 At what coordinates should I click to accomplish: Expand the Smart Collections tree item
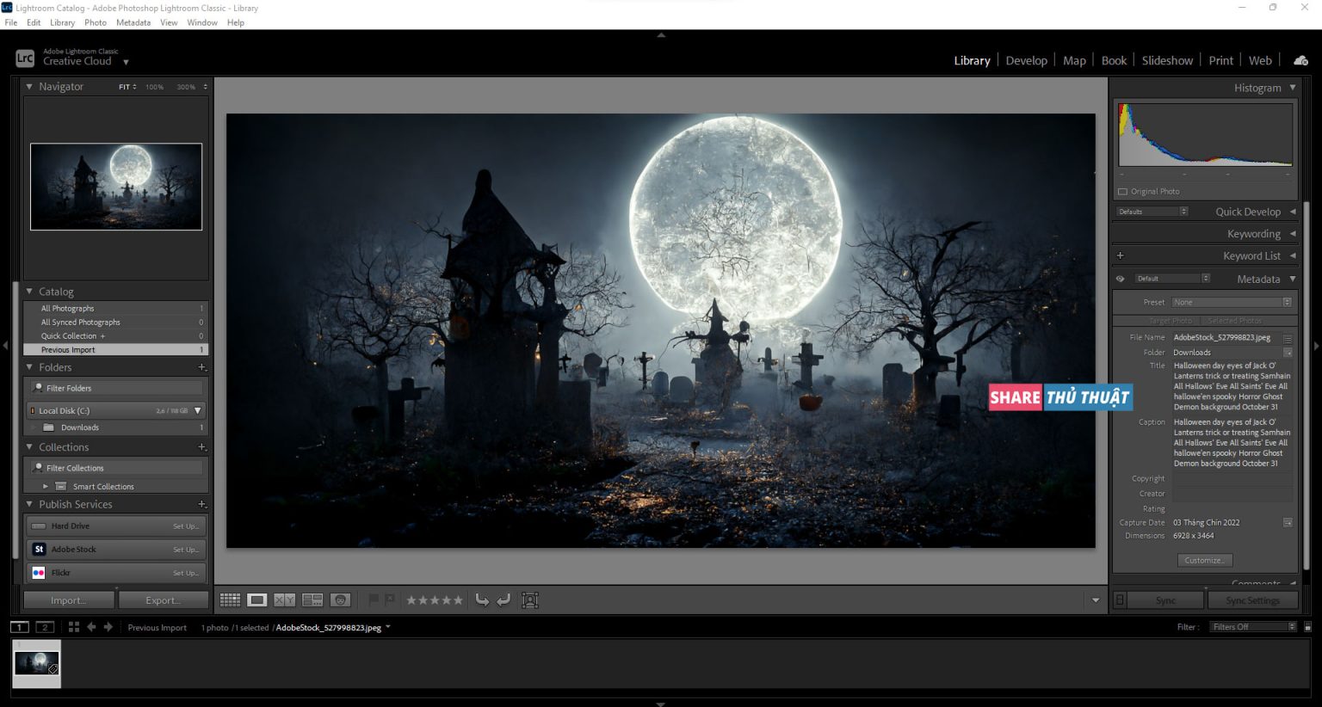coord(46,486)
